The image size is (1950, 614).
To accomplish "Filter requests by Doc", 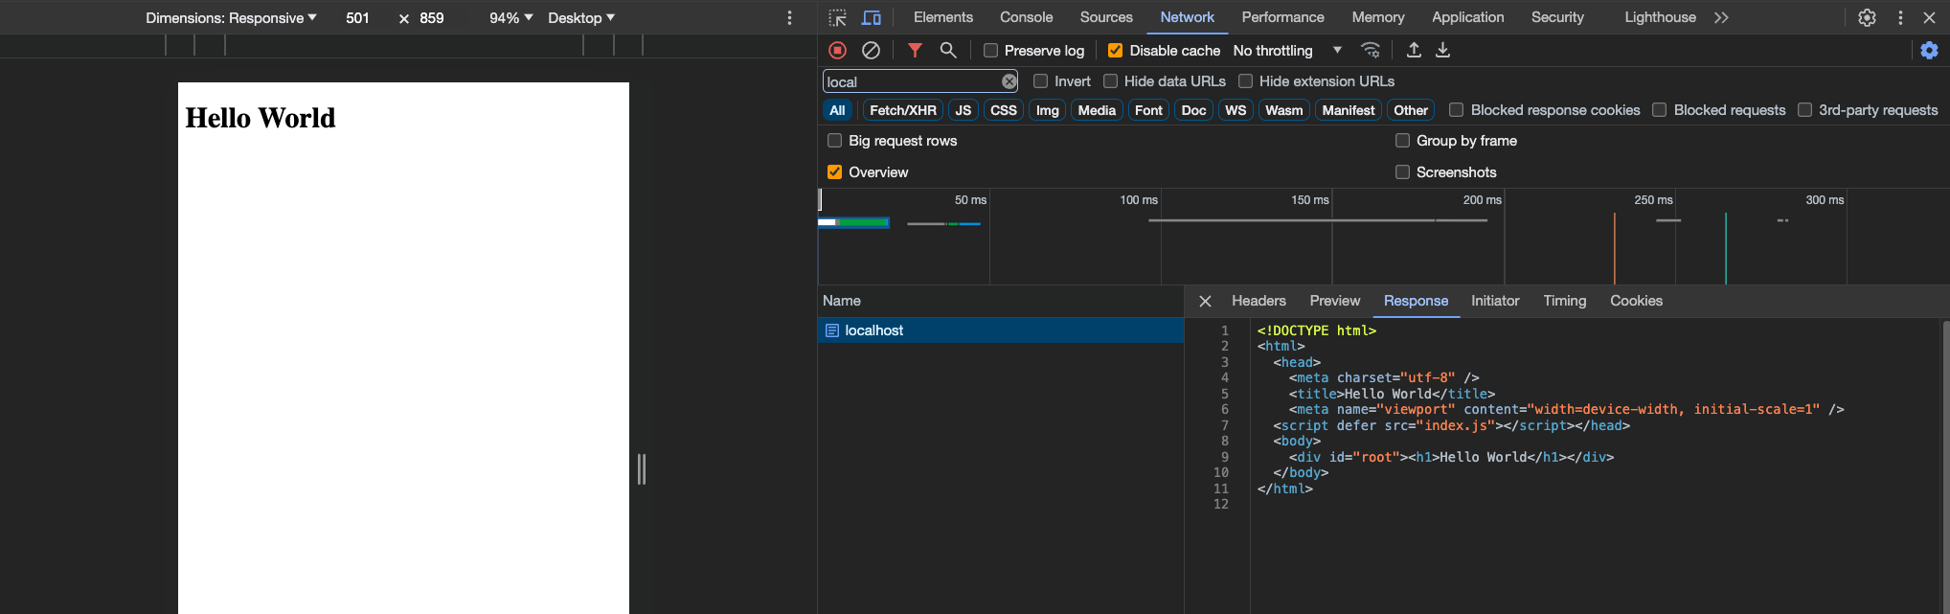I will [1193, 110].
